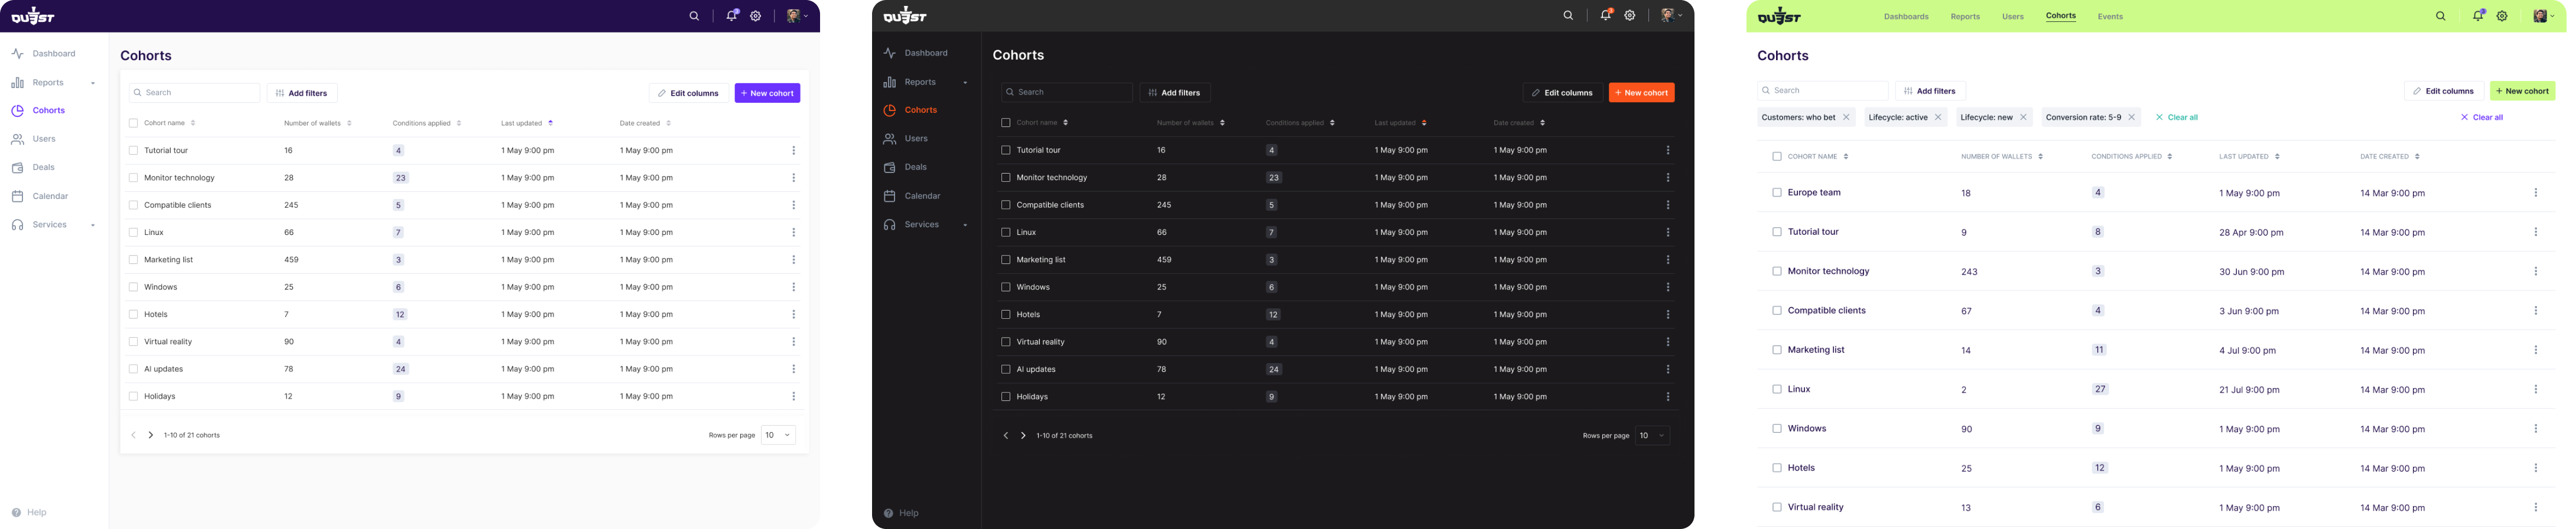This screenshot has height=529, width=2576.
Task: Open Users tab in green-header window
Action: 2013,17
